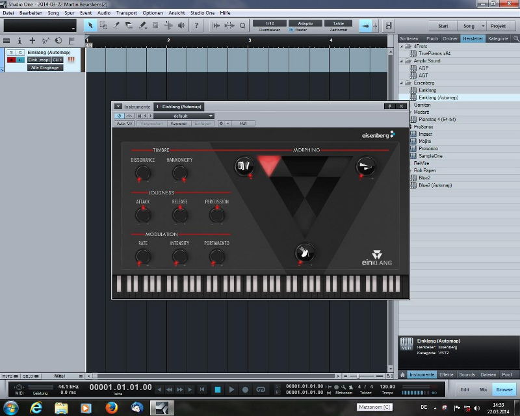Open the tempo track clock icon
The image size is (520, 416).
[x=58, y=40]
